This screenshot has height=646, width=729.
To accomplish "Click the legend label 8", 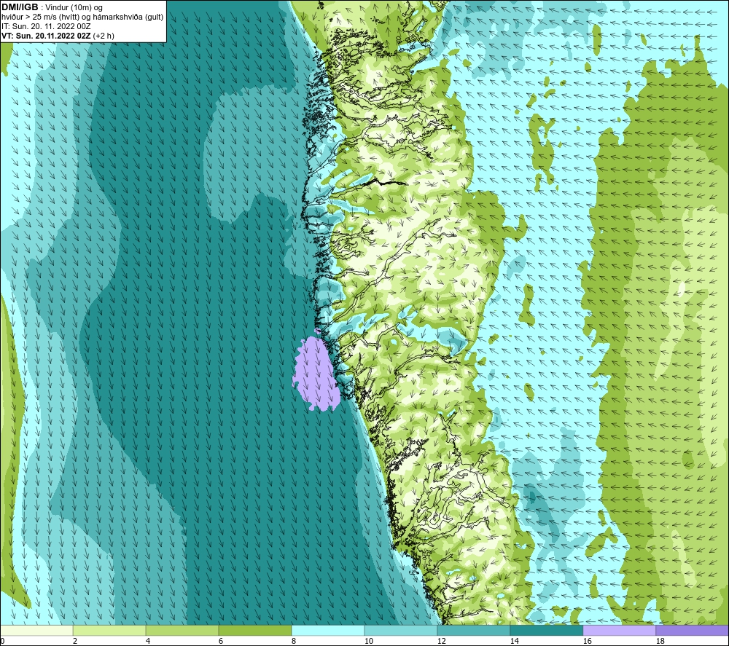I will tap(293, 641).
